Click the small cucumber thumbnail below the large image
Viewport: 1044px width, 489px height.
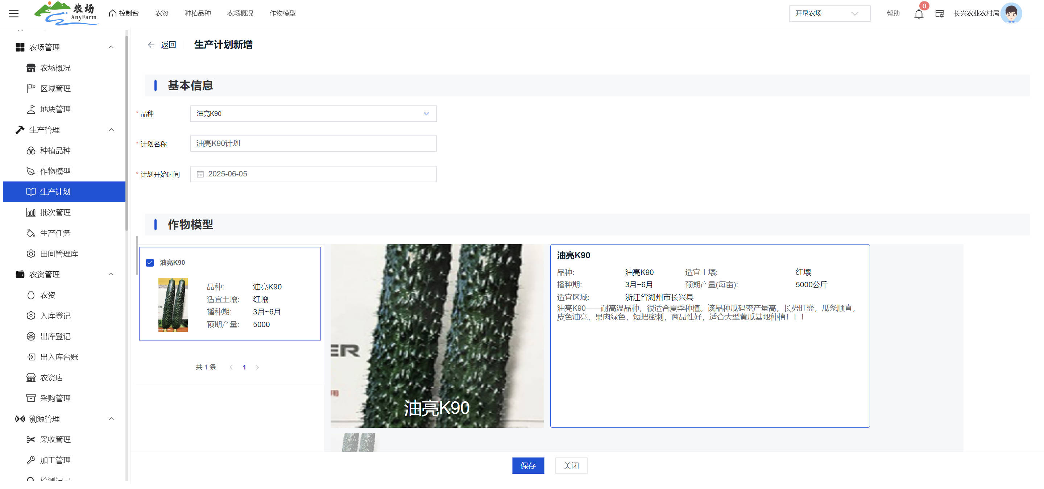tap(358, 442)
